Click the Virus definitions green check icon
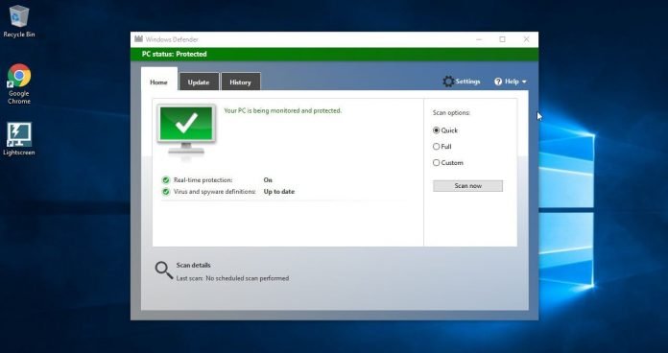 pos(166,192)
